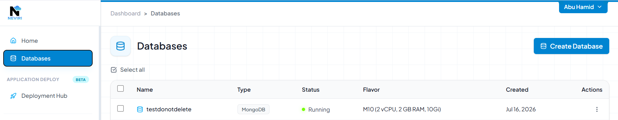
Task: Click the Status column header
Action: (x=311, y=90)
